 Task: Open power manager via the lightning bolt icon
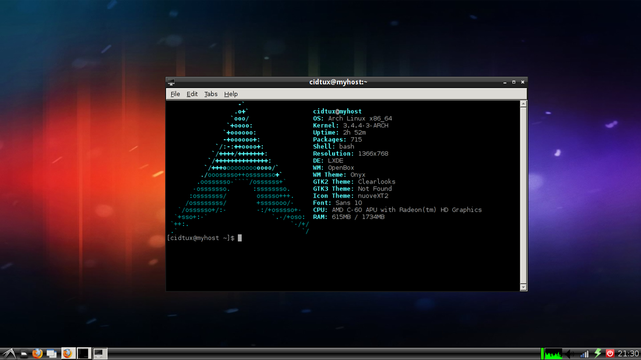click(598, 353)
